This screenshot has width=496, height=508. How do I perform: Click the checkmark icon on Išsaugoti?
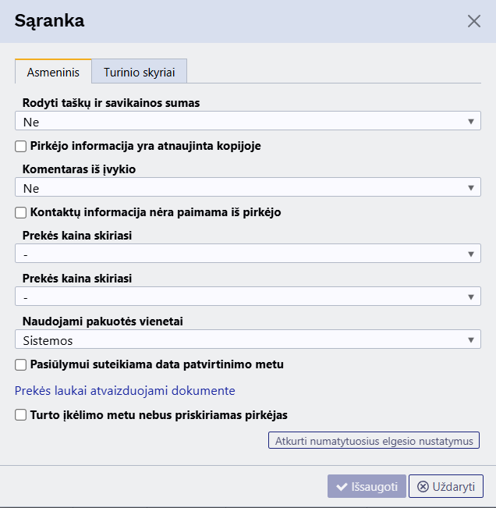click(342, 487)
